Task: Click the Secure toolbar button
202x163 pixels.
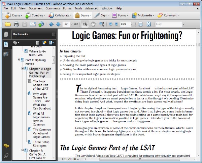Action: tap(83, 15)
